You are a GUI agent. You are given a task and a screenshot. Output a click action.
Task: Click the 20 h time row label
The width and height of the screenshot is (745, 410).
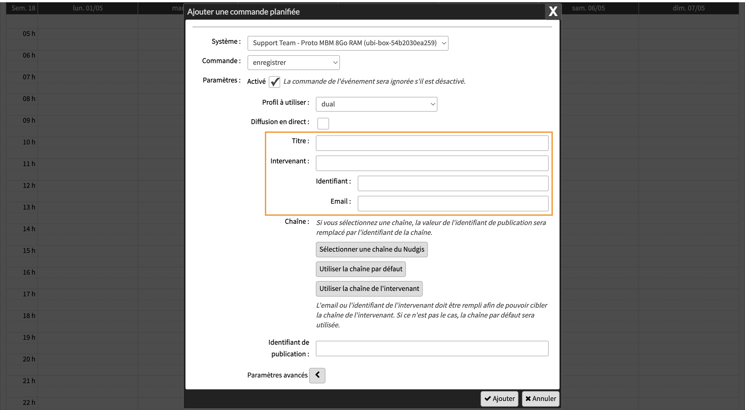tap(29, 359)
